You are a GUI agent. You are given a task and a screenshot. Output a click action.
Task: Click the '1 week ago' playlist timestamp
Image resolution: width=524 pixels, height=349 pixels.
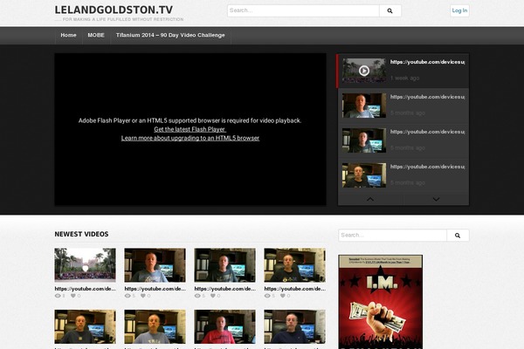[x=404, y=79]
